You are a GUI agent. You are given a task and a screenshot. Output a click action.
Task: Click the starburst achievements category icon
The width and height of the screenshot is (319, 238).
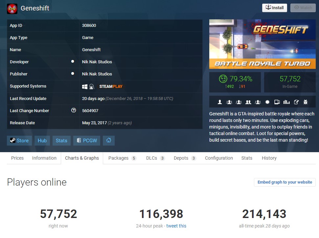(267, 102)
